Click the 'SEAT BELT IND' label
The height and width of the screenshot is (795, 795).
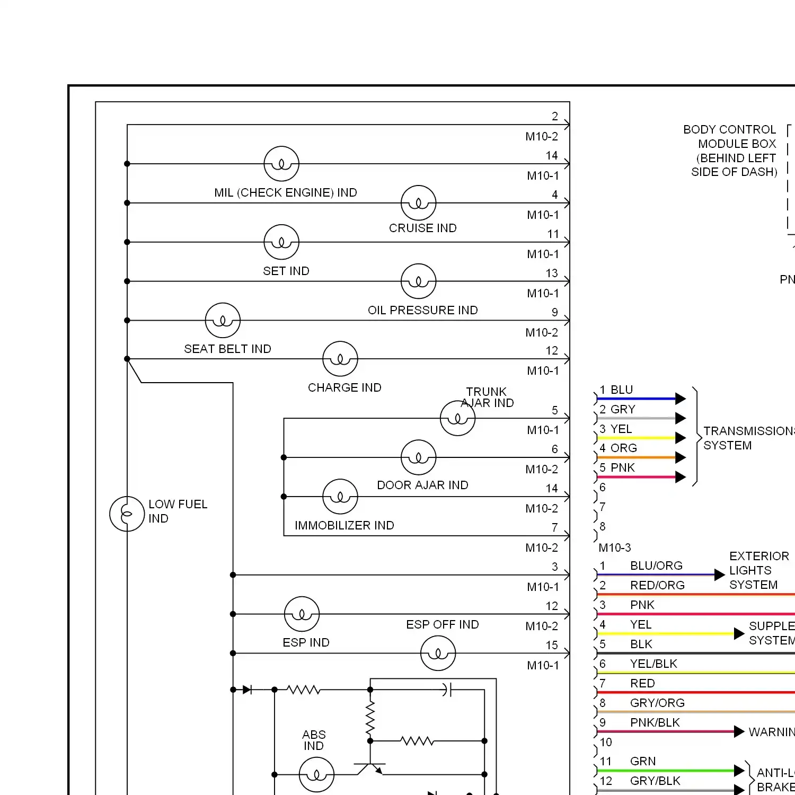click(x=227, y=349)
